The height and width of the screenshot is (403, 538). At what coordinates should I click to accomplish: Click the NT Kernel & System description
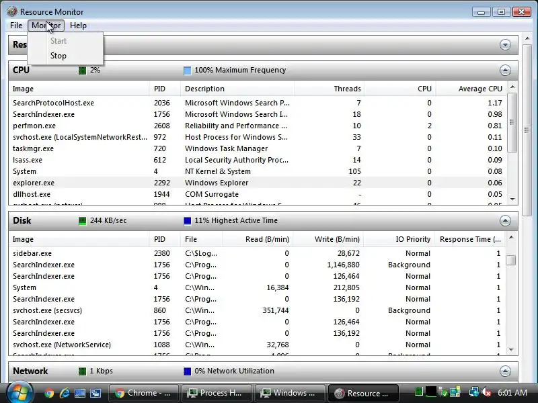[218, 171]
